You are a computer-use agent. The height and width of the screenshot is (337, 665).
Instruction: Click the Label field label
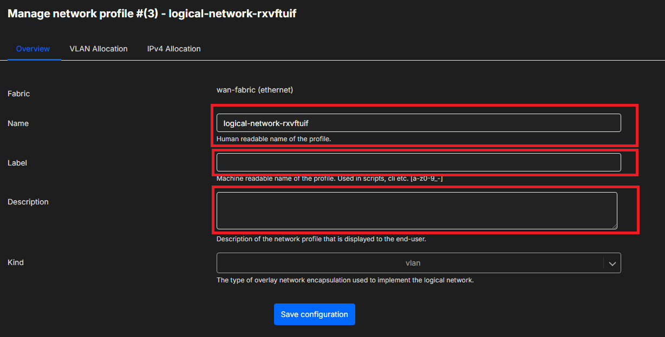[x=17, y=163]
